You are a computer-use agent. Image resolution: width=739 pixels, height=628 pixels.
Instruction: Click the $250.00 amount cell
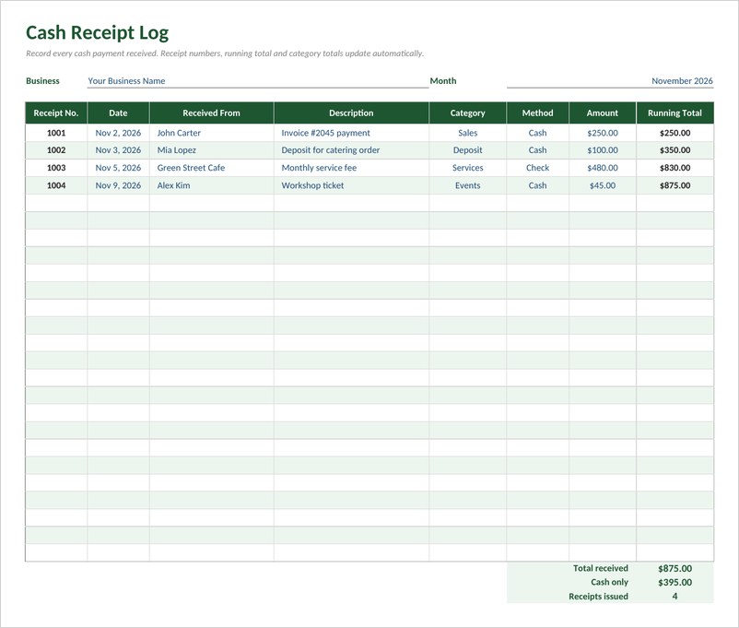click(603, 133)
